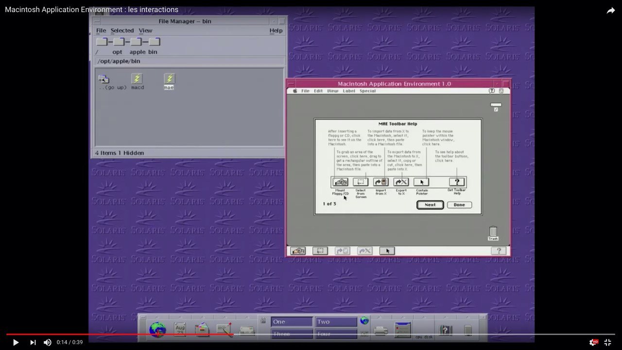
Task: Click the globe clock on CDE front panel
Action: click(157, 330)
